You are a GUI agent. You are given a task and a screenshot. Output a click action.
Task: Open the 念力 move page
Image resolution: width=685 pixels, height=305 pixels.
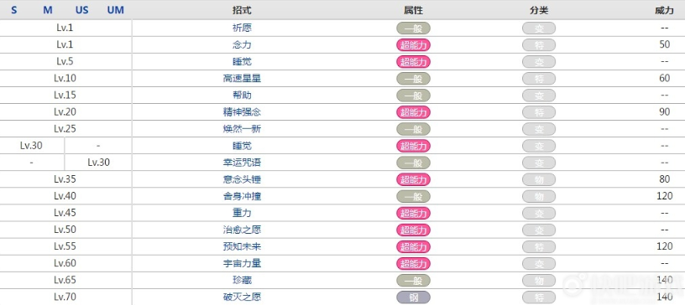[x=242, y=45]
